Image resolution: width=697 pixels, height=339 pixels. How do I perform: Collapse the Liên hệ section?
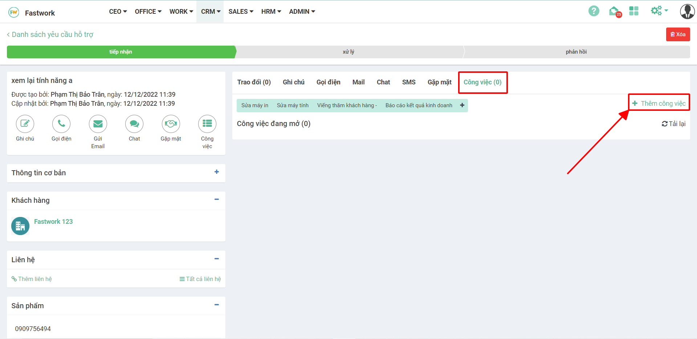217,259
